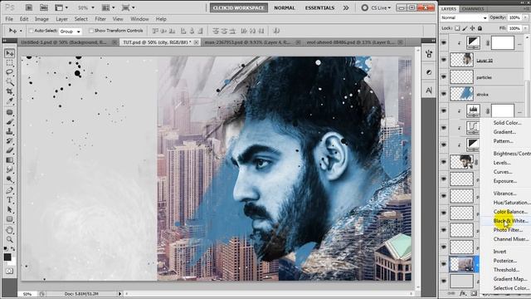Enable Auto-Select checkbox
Screen dimensions: 531x299
pyautogui.click(x=32, y=31)
